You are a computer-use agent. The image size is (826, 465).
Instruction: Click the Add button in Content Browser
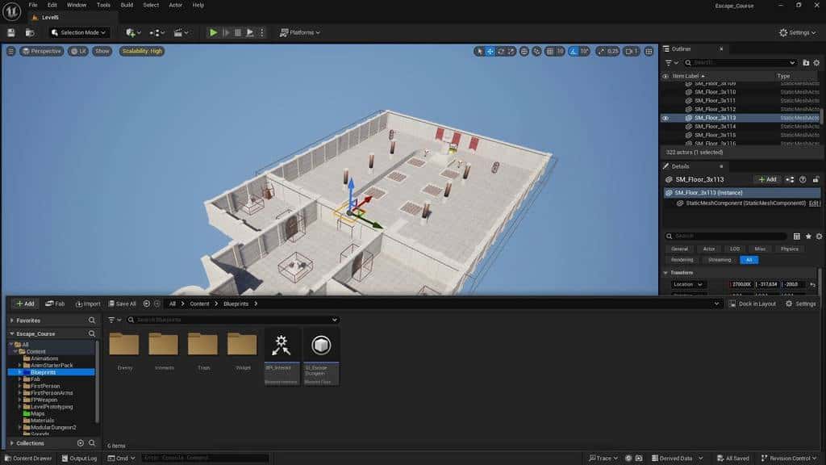(25, 304)
